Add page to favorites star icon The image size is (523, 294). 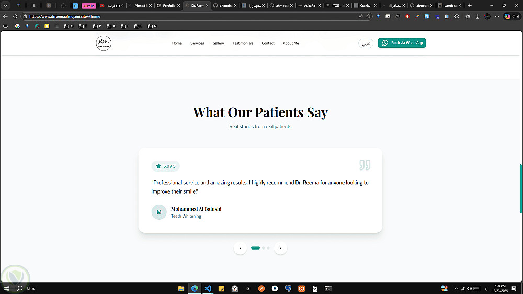click(368, 16)
